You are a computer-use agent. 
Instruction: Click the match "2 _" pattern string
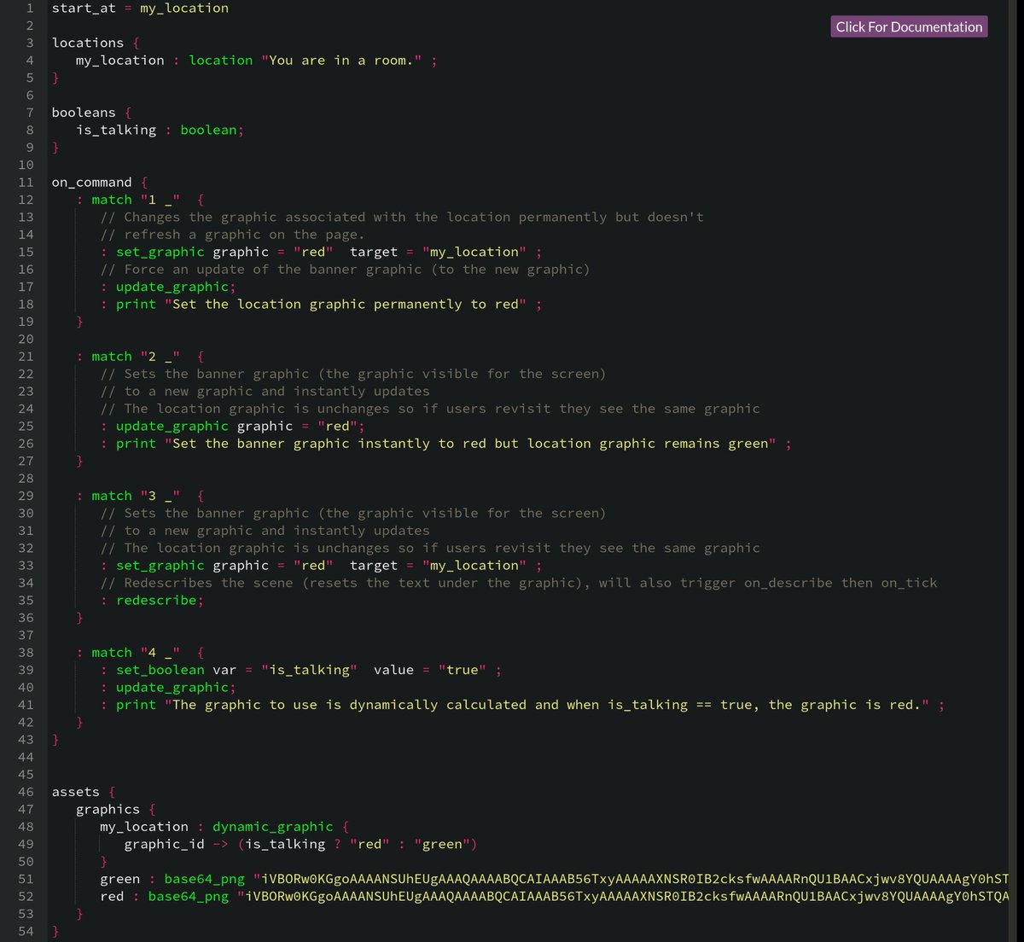click(x=160, y=357)
